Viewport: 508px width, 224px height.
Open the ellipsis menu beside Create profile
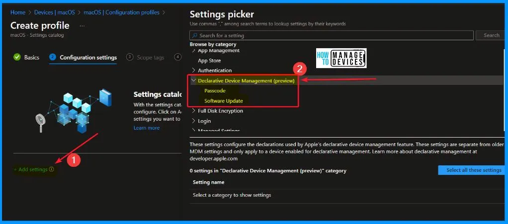pyautogui.click(x=82, y=25)
